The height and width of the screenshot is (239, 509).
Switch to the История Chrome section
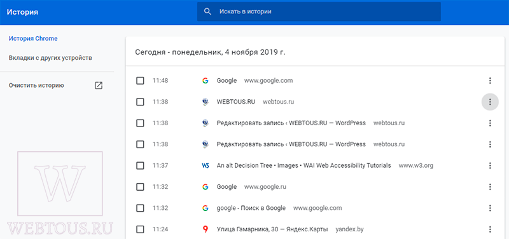[33, 39]
